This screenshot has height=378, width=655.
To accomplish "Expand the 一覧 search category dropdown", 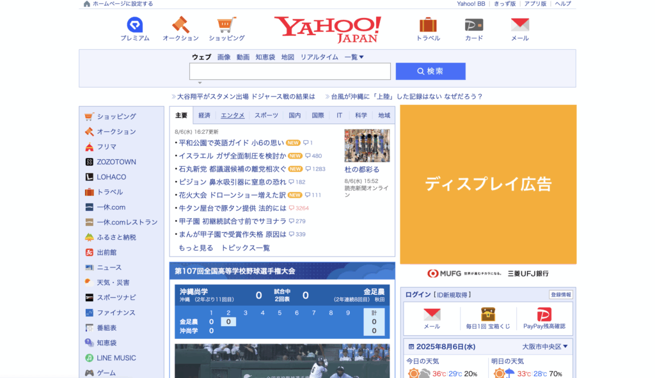I will [354, 57].
